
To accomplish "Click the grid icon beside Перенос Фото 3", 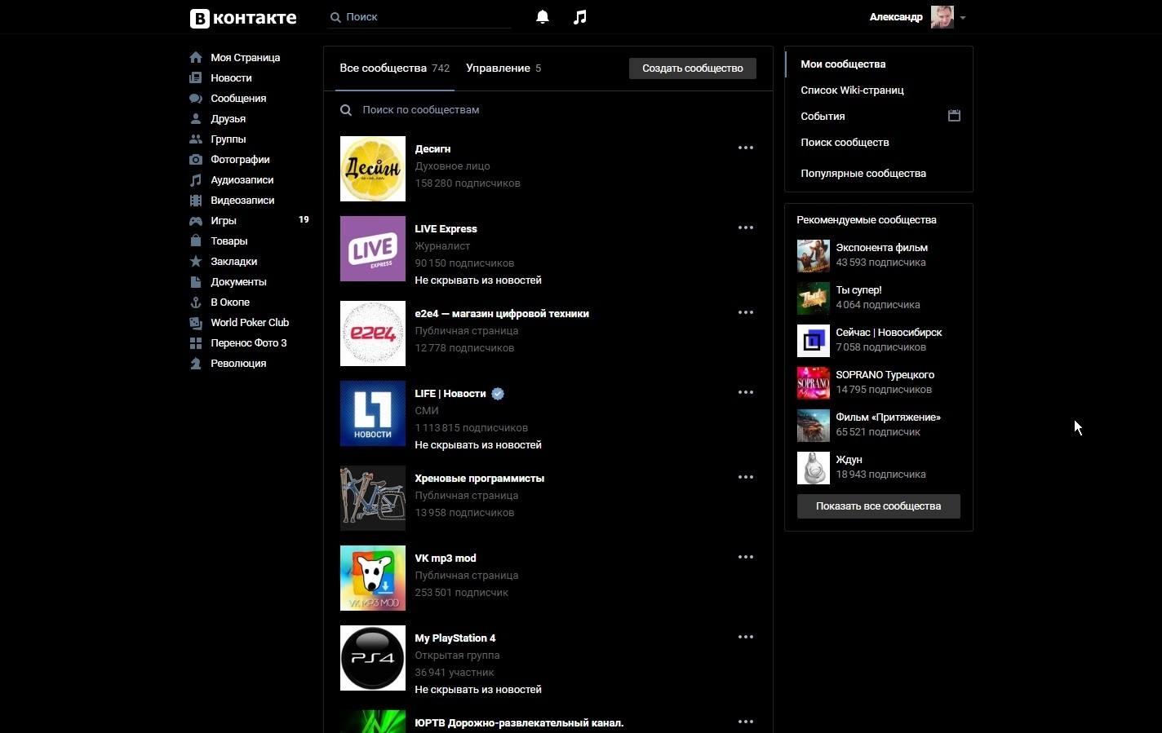I will point(196,342).
